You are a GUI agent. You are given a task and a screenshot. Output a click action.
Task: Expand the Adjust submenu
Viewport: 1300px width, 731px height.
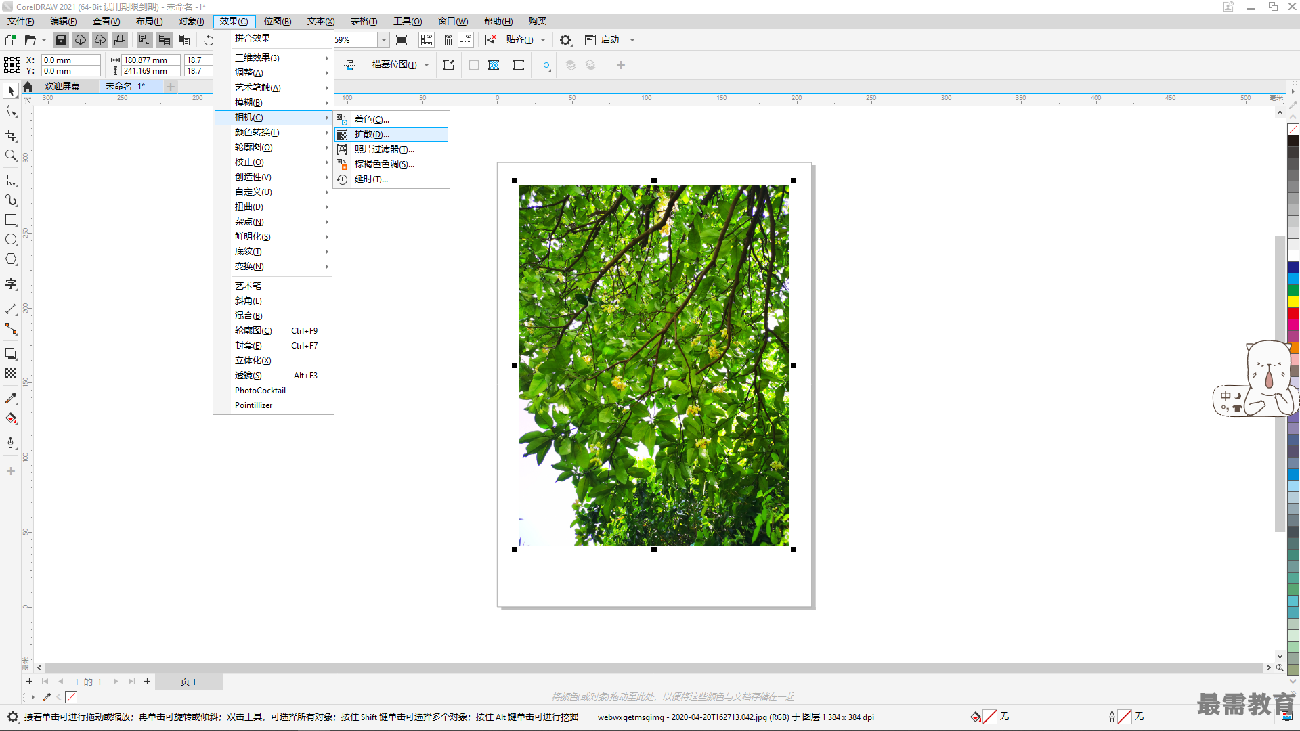coord(274,72)
